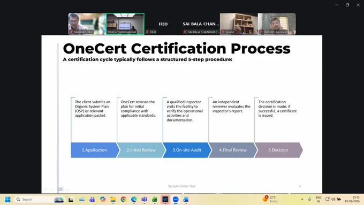This screenshot has height=205, width=364.
Task: Open File Explorer from the taskbar
Action: (113, 200)
